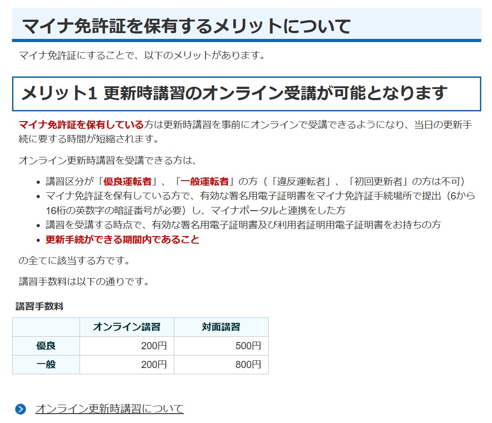Click the 一般 row header in the fee table
Image resolution: width=492 pixels, height=423 pixels.
click(x=46, y=364)
